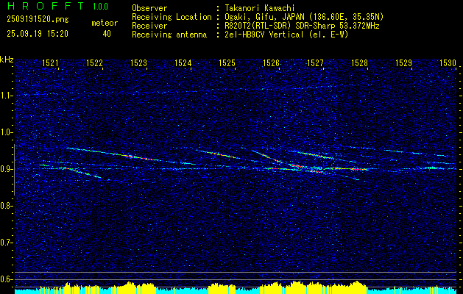The image size is (463, 294).
Task: Click the Receiving antenna label
Action: pos(169,35)
